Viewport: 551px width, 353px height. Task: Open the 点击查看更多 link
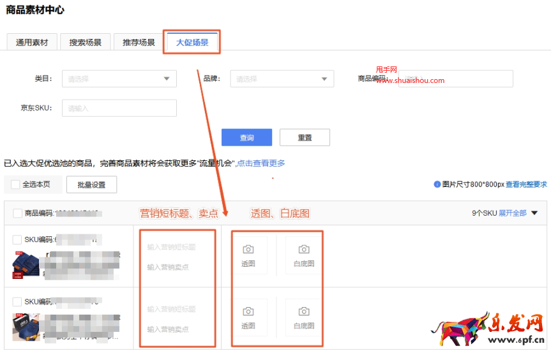click(x=261, y=163)
